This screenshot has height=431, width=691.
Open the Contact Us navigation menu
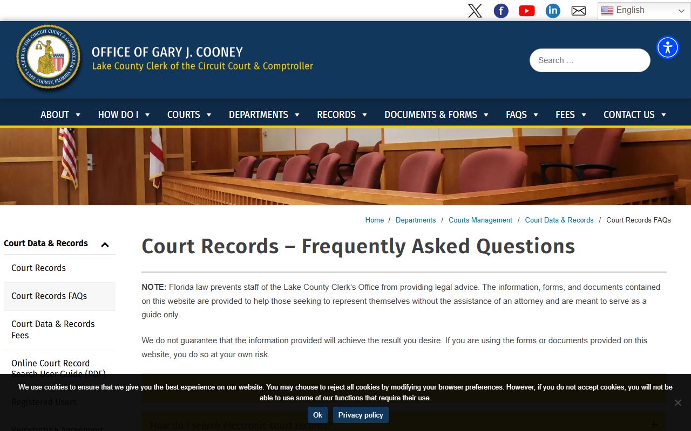tap(635, 115)
